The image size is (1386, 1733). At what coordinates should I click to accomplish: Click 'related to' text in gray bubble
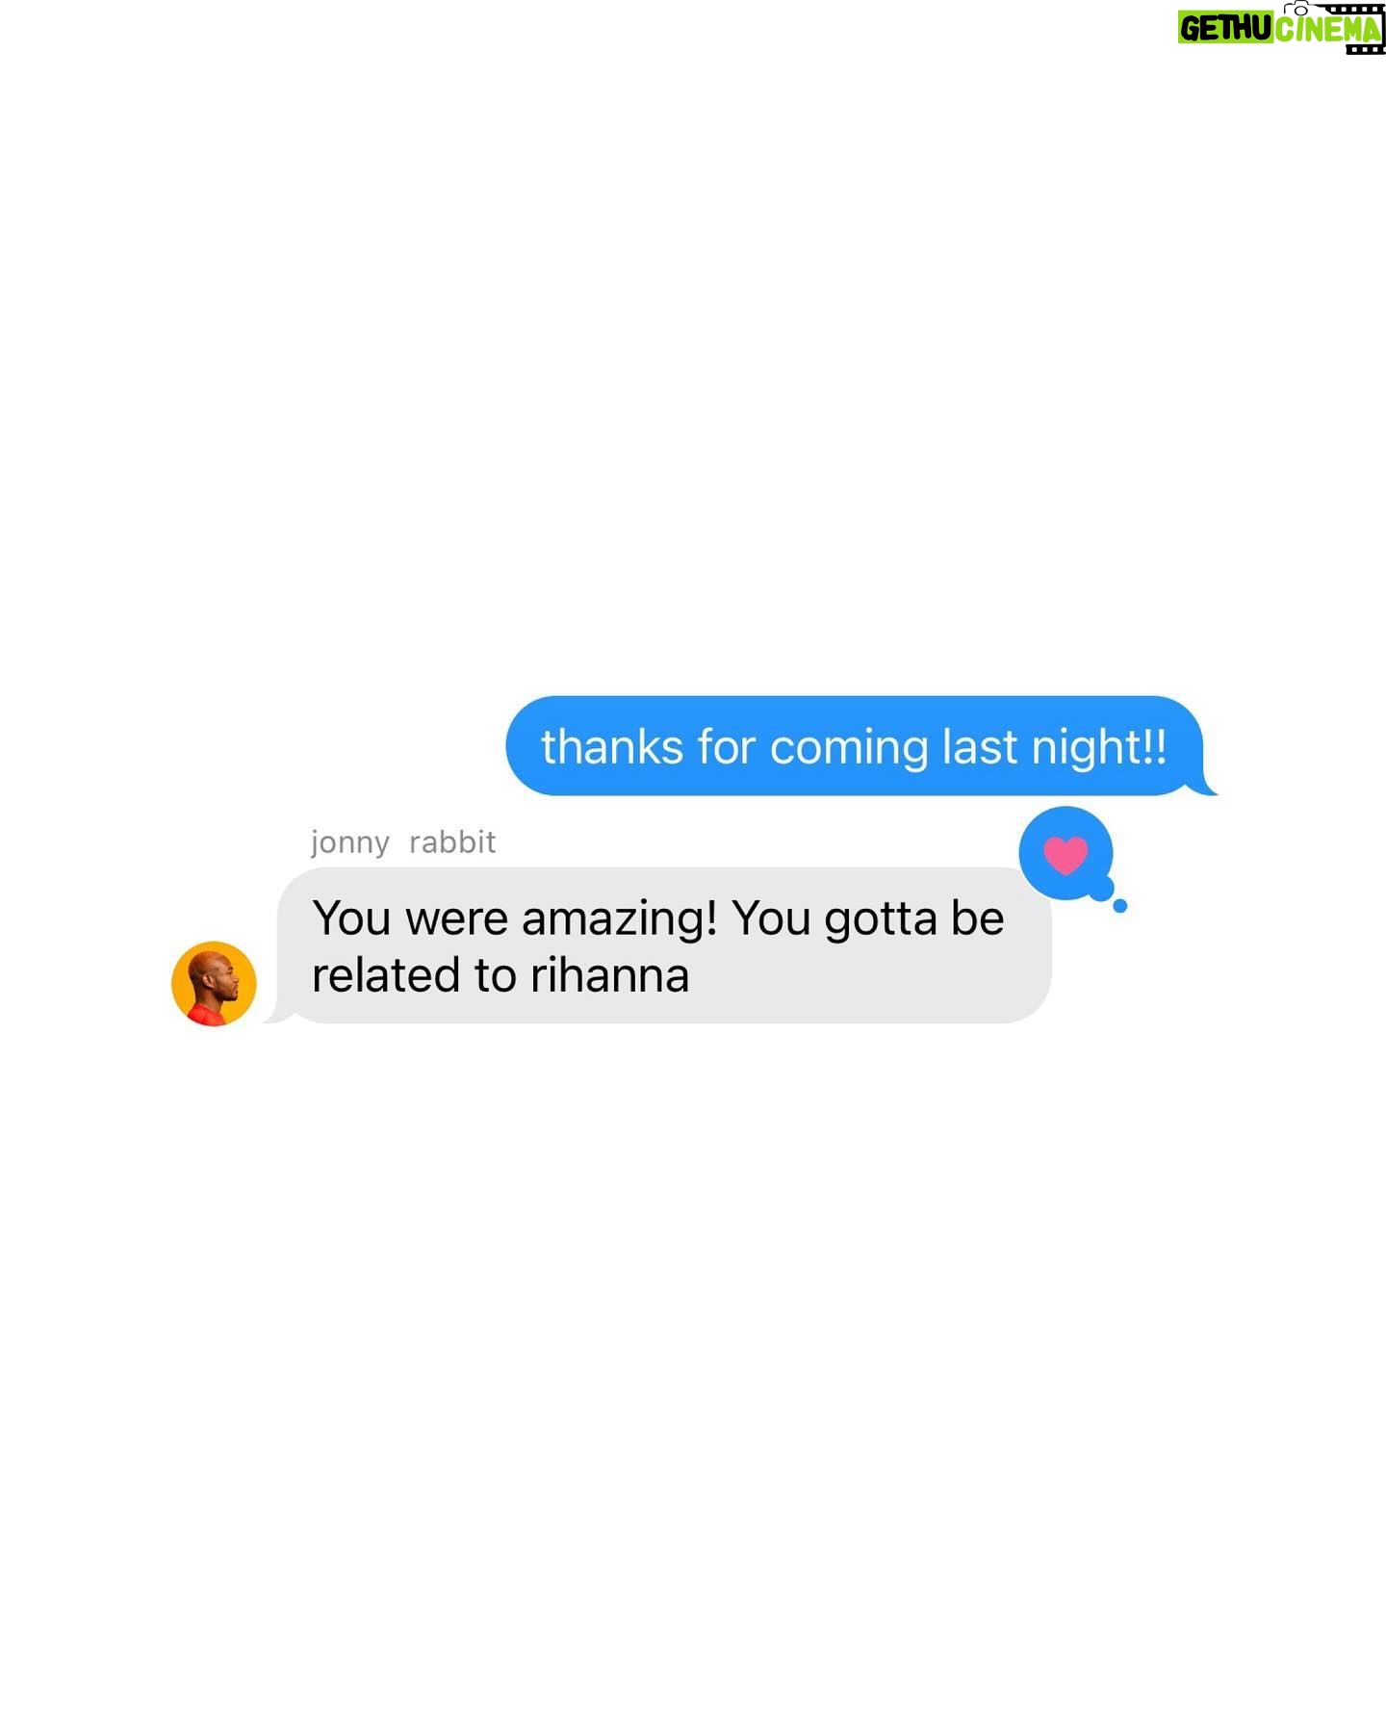(x=415, y=975)
